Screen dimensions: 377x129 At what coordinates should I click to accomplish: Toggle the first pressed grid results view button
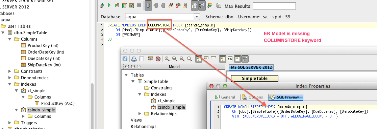[195, 5]
